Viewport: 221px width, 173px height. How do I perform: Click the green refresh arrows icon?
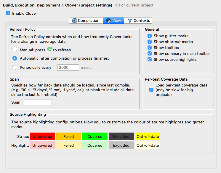coord(49,49)
